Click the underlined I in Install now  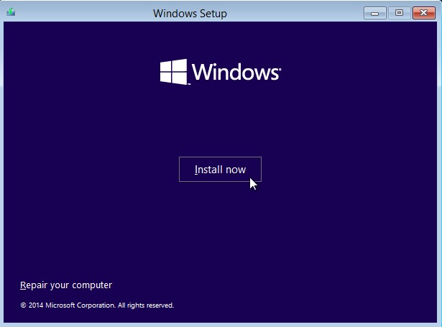pos(196,170)
